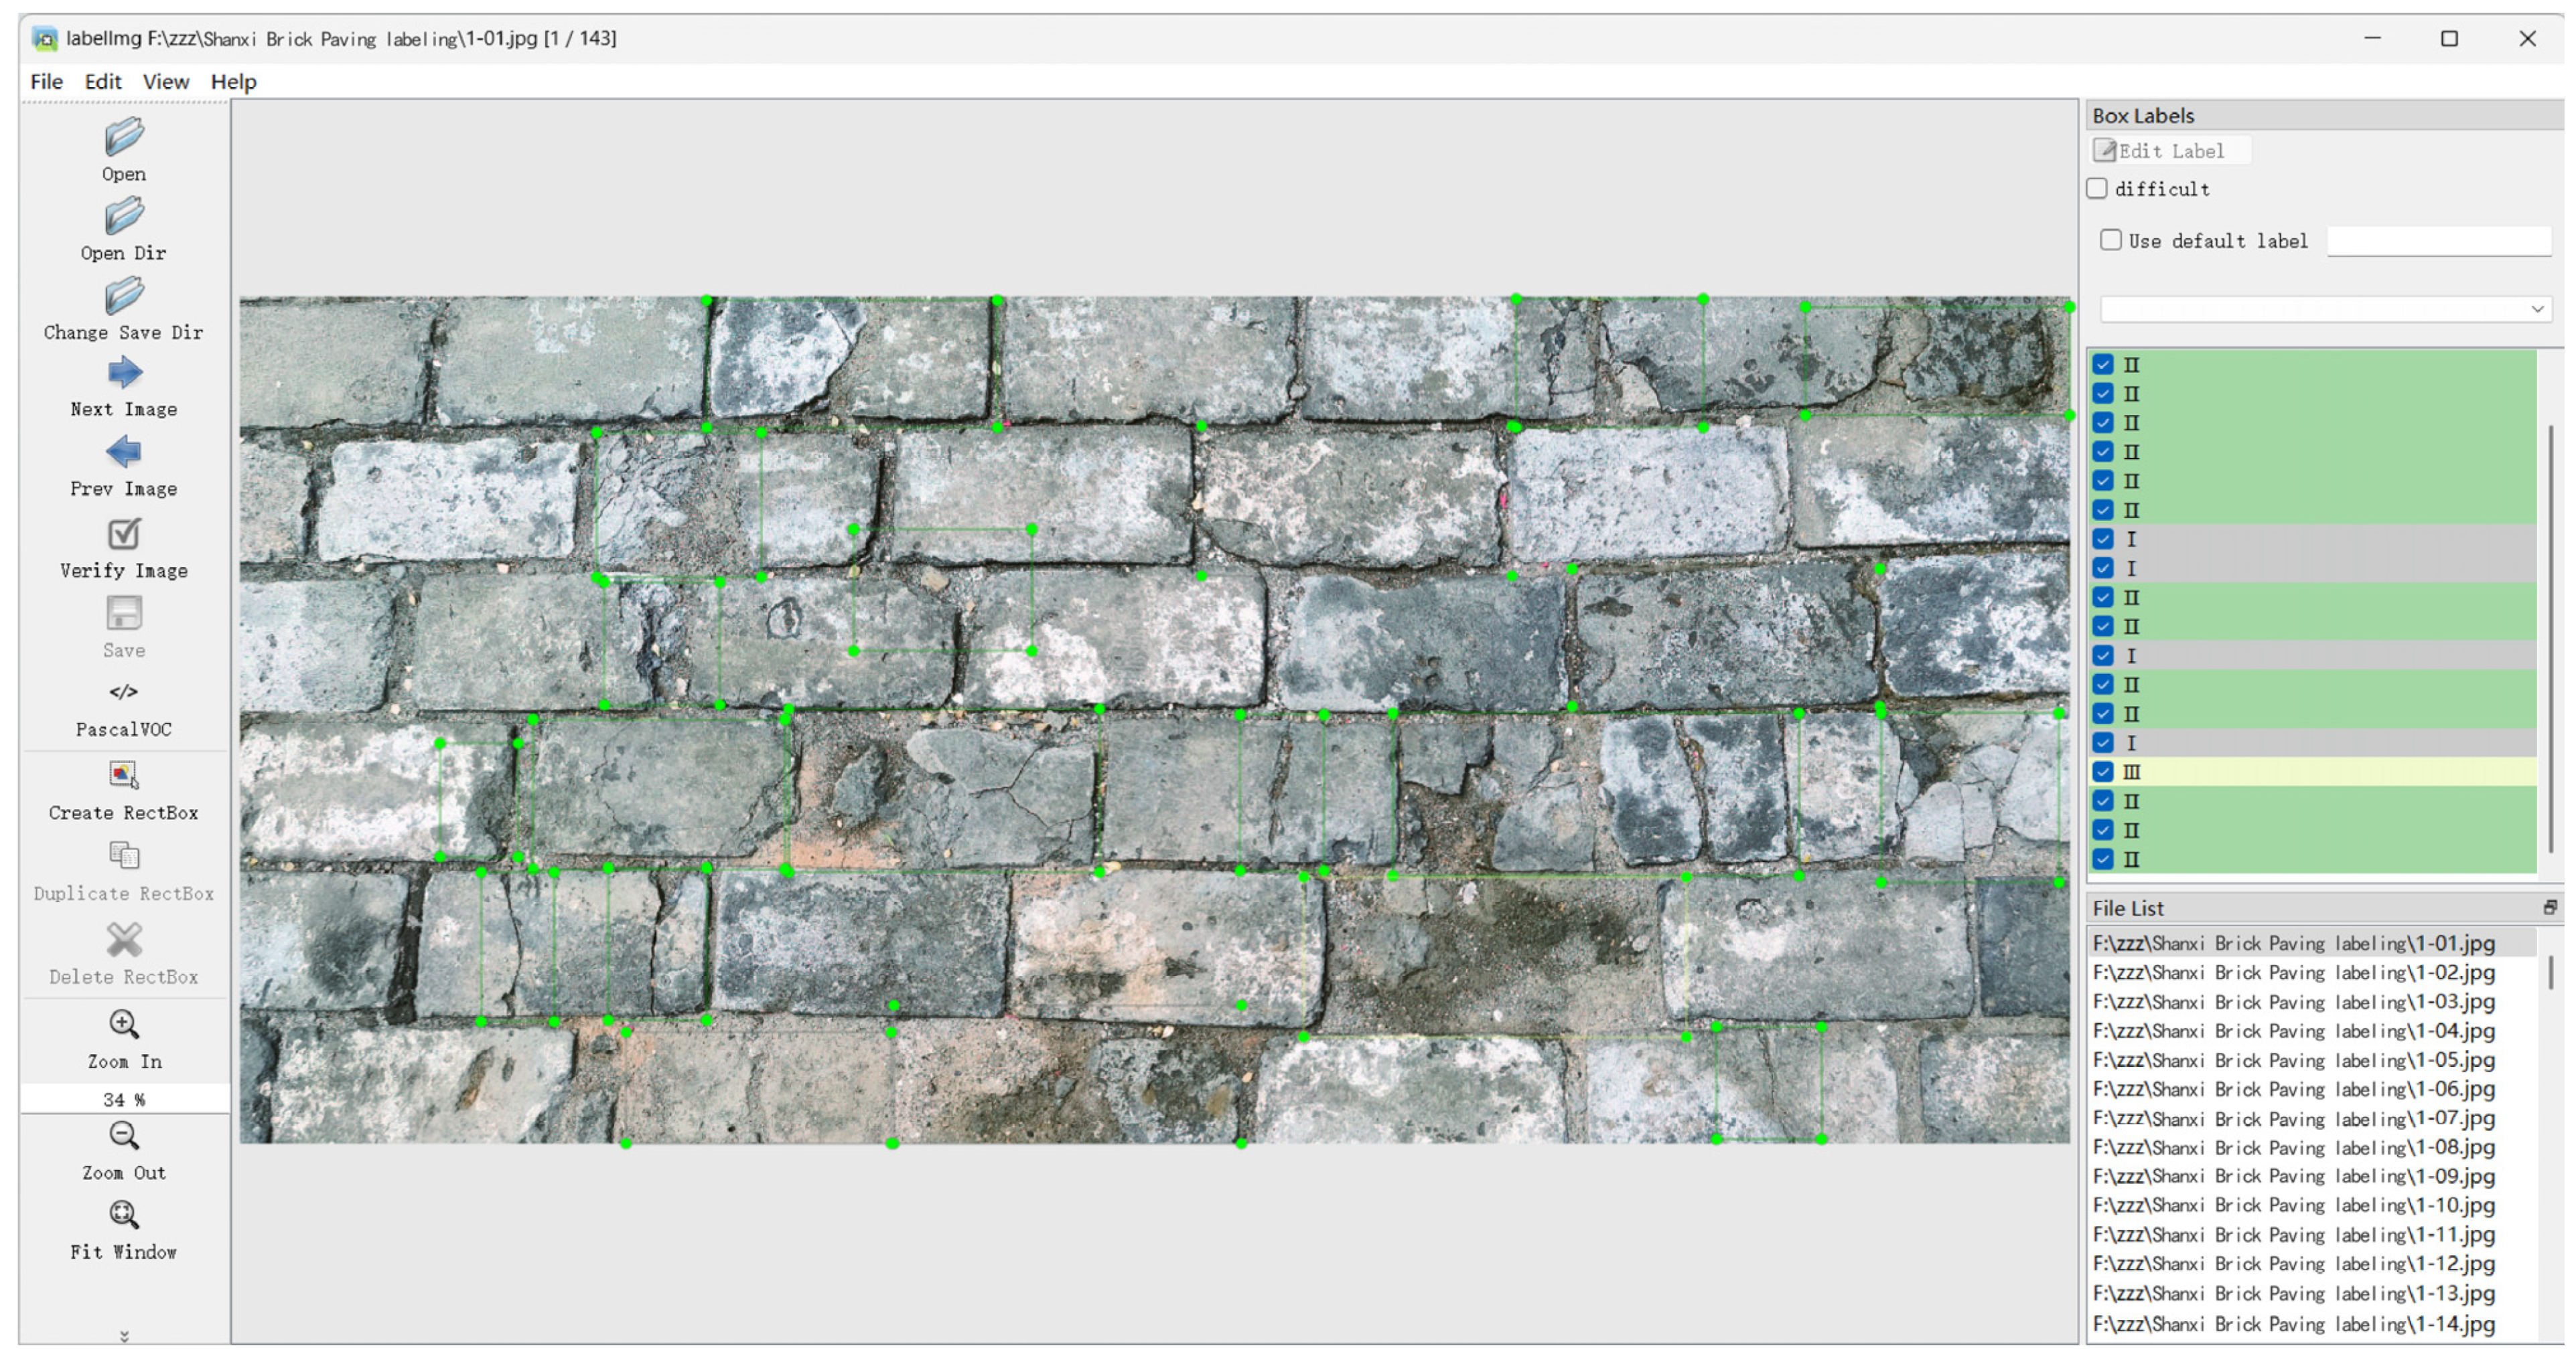Toggle the difficult checkbox
The image size is (2576, 1358).
click(x=2098, y=188)
